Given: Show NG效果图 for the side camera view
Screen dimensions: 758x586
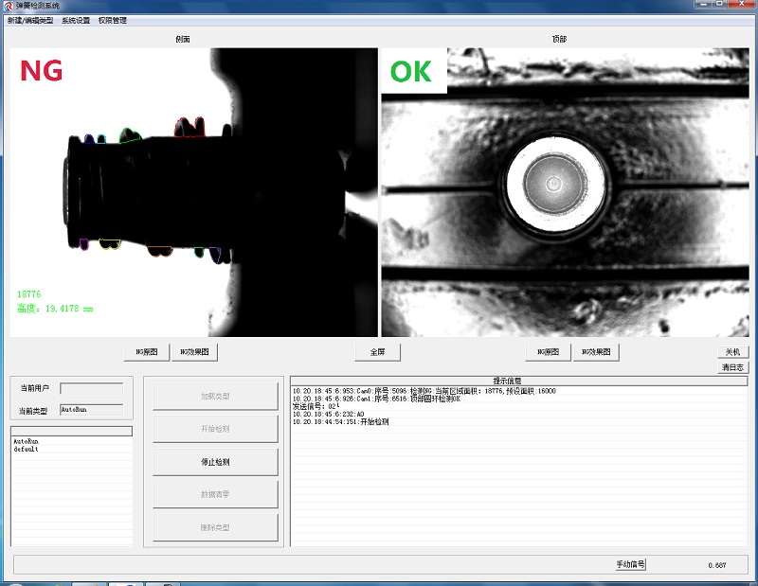Looking at the screenshot, I should point(194,352).
